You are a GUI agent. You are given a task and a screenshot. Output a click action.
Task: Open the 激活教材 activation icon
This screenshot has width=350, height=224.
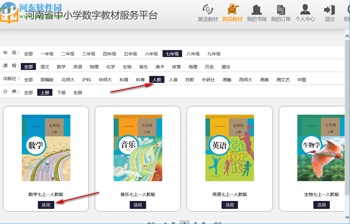point(208,12)
